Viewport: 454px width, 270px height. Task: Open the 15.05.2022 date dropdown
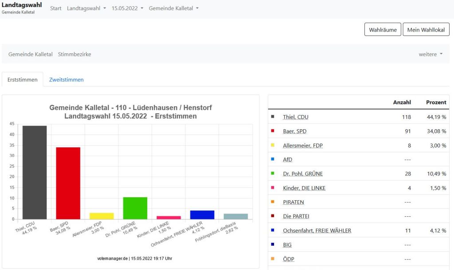tap(127, 8)
